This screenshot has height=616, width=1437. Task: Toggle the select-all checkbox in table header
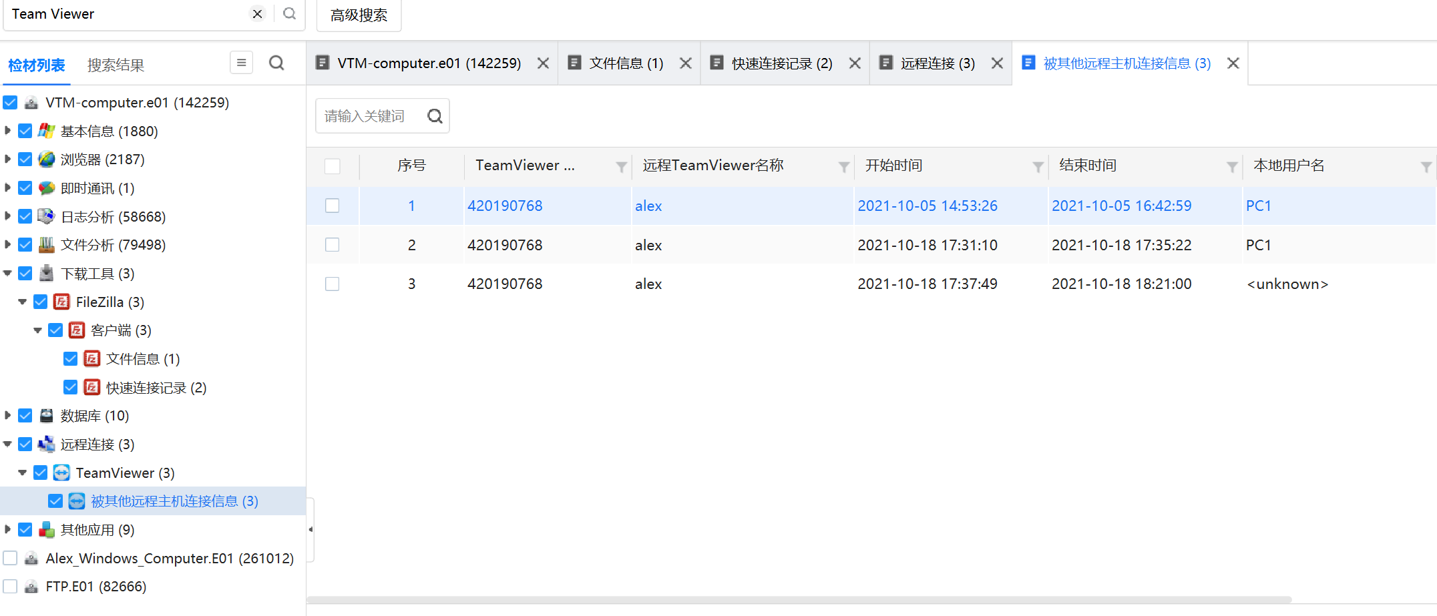point(333,166)
